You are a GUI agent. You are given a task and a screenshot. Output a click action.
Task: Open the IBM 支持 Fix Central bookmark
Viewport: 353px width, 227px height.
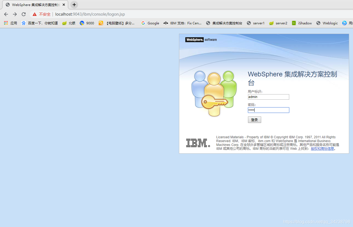pos(183,23)
